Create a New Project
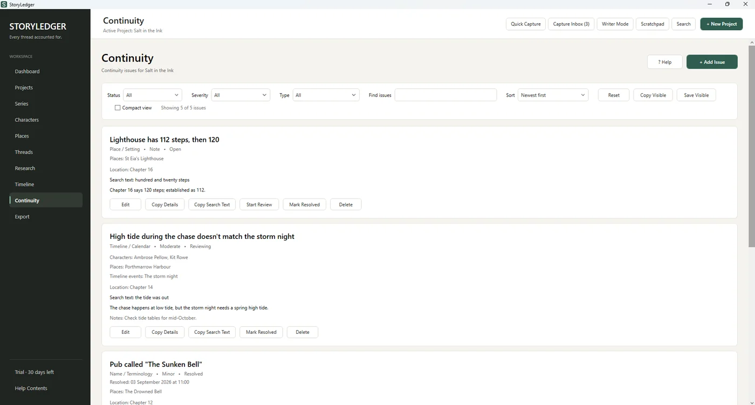This screenshot has height=405, width=755. click(722, 24)
